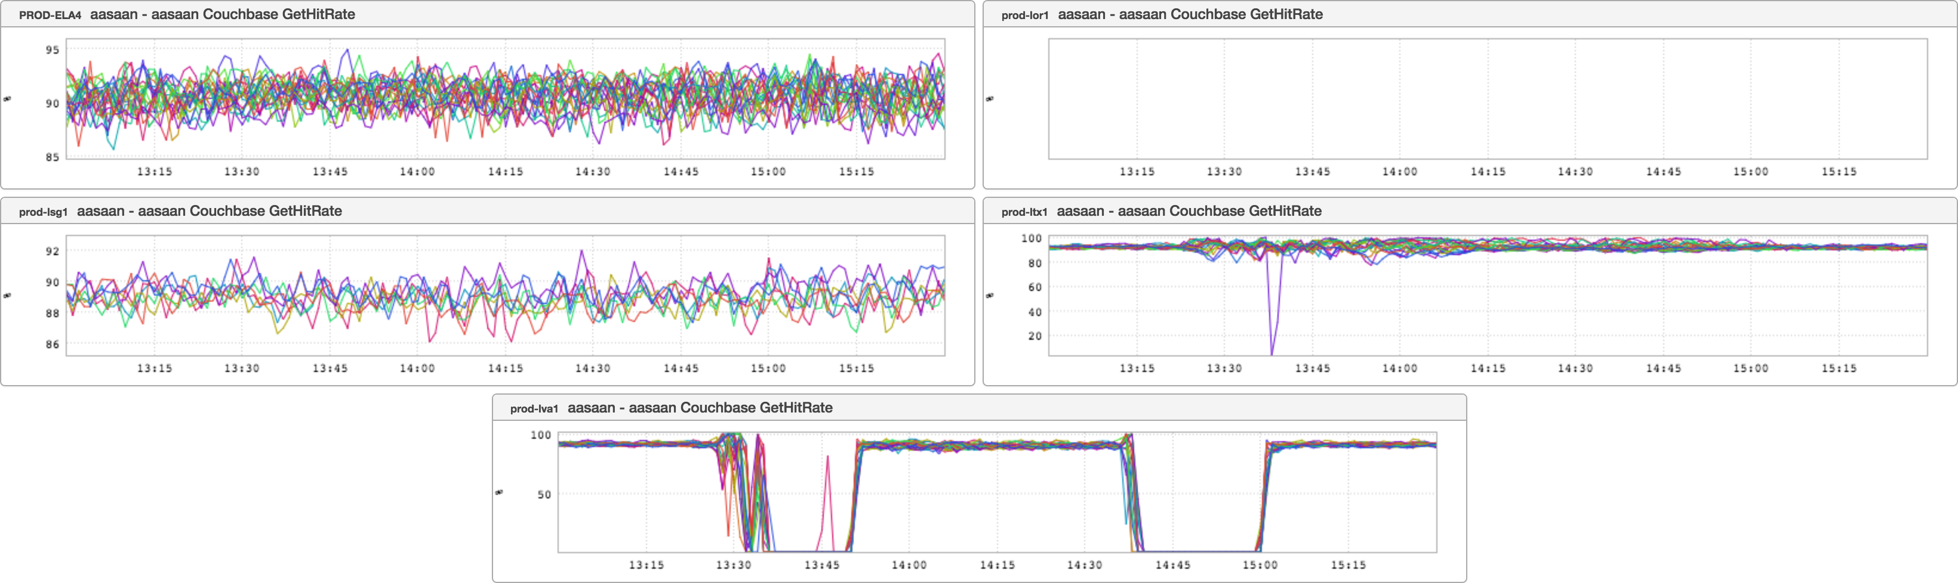Click inside the prod-lsg1 hit rate graph

click(506, 296)
